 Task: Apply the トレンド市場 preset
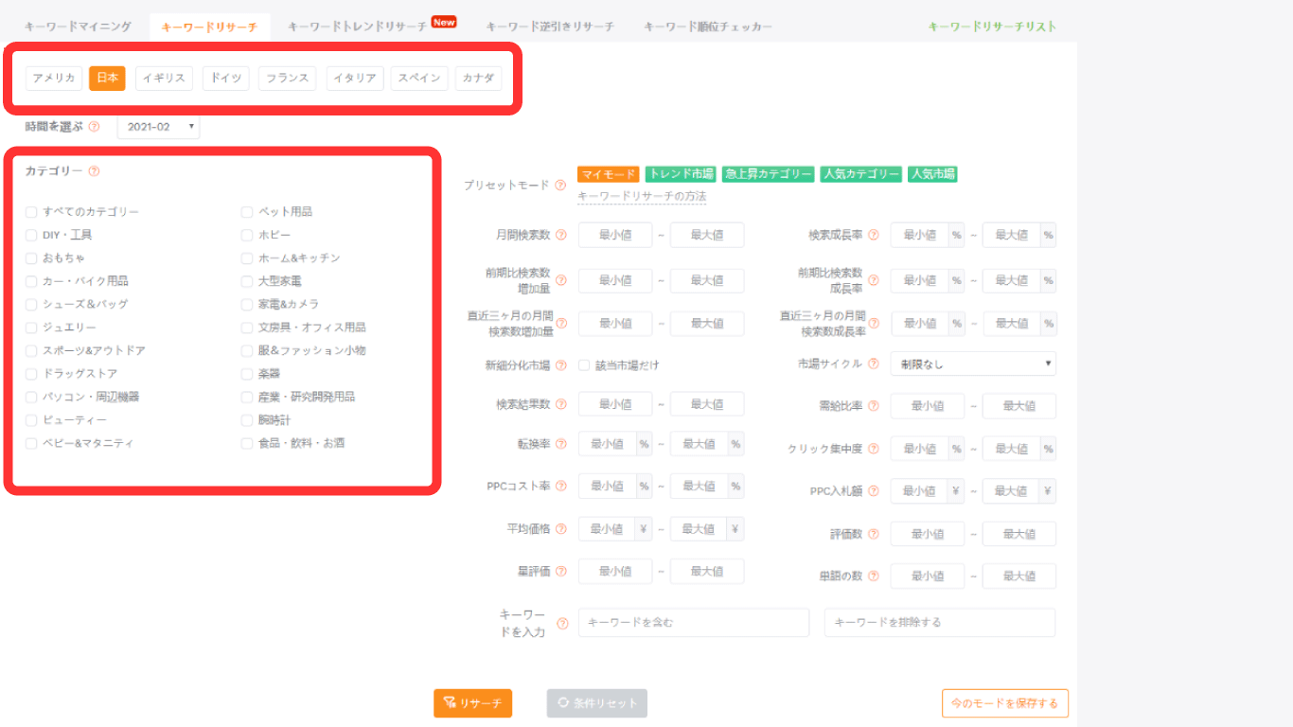[x=681, y=174]
